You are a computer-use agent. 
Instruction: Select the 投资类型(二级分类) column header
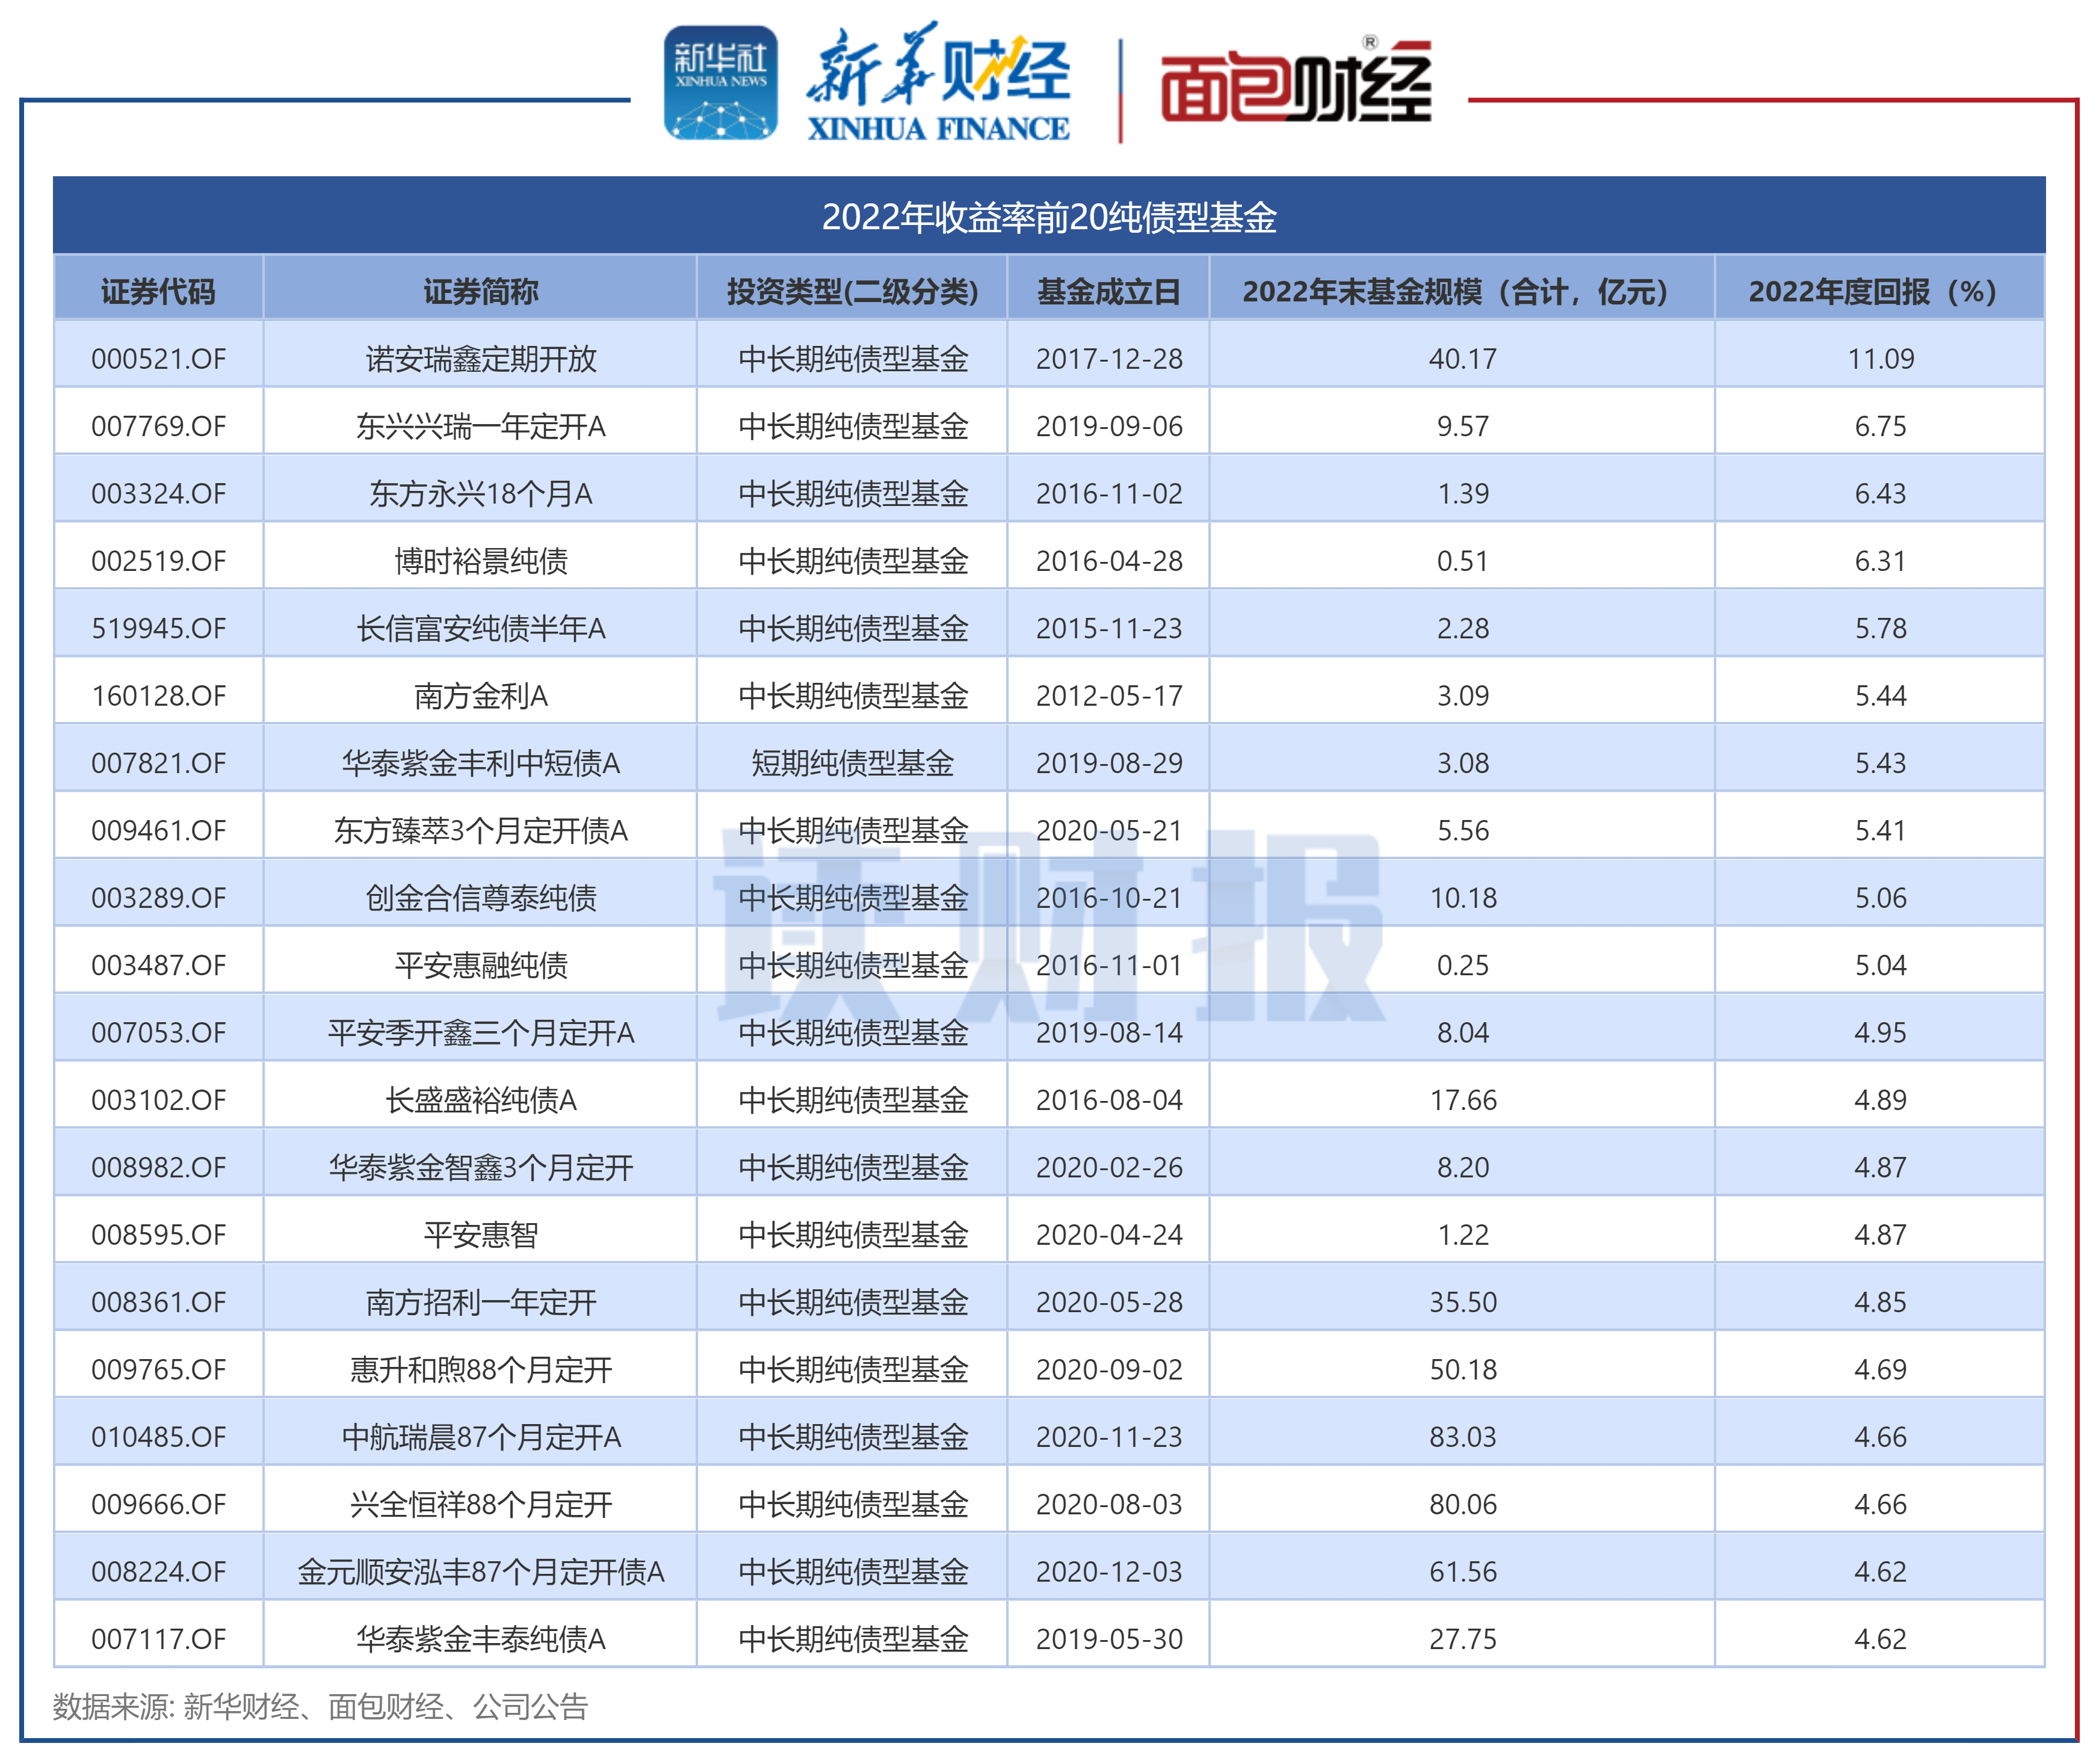852,292
